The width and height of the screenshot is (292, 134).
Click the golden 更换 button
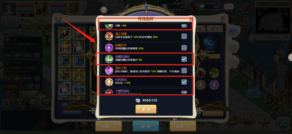pyautogui.click(x=146, y=109)
